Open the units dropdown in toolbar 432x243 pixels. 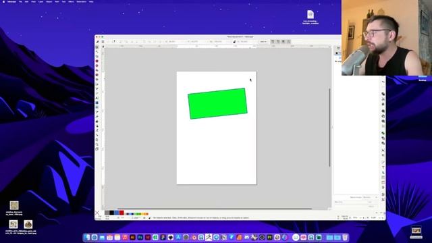(x=263, y=42)
